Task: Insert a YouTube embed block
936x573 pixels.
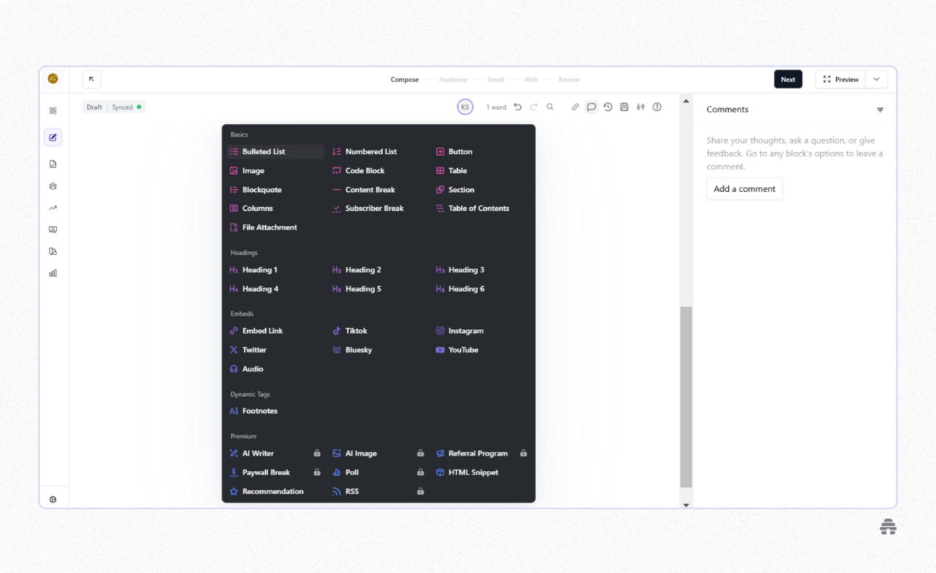Action: 463,350
